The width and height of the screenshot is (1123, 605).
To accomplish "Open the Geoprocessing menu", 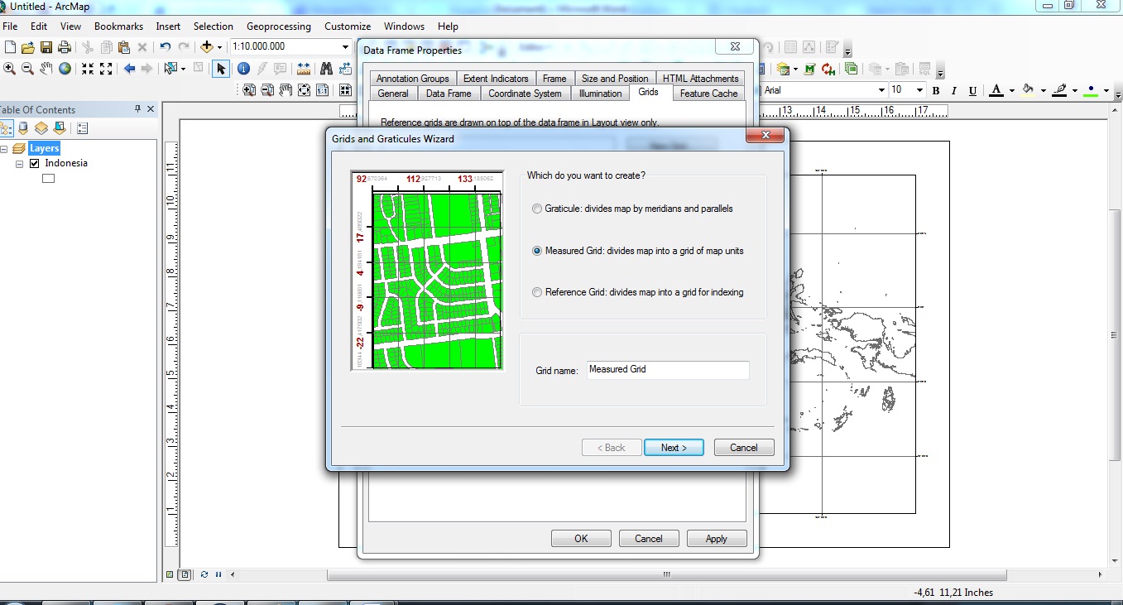I will coord(279,26).
